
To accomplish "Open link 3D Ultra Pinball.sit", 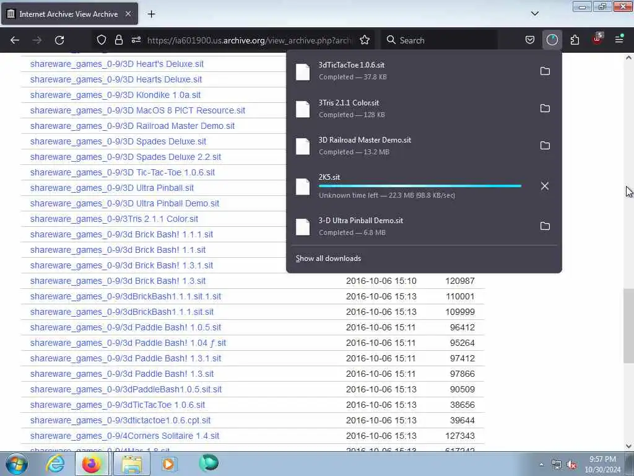I will tap(112, 188).
